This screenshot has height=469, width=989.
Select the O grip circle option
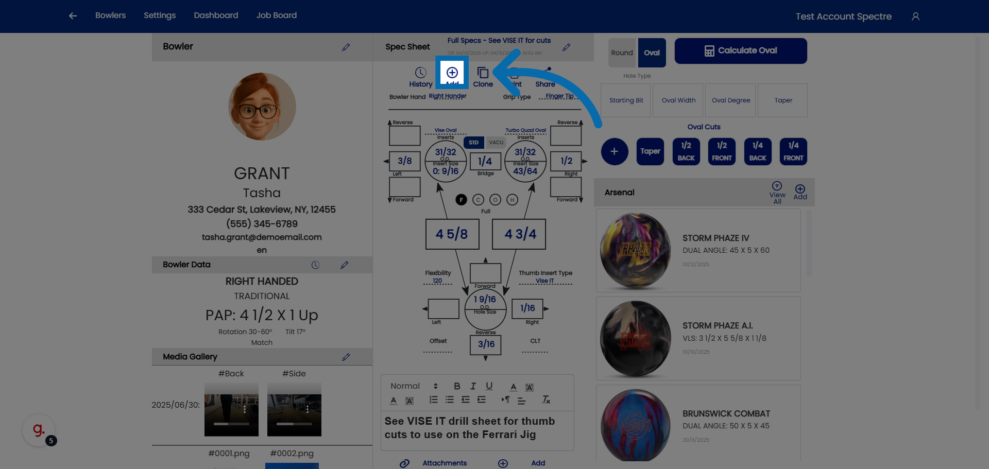tap(496, 200)
